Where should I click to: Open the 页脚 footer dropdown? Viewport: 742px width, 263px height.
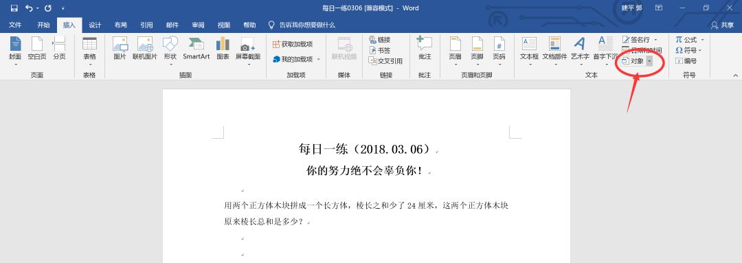[x=477, y=51]
